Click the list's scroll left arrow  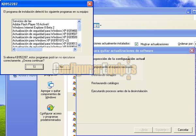[14, 49]
